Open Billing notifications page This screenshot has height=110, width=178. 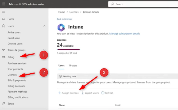18,97
